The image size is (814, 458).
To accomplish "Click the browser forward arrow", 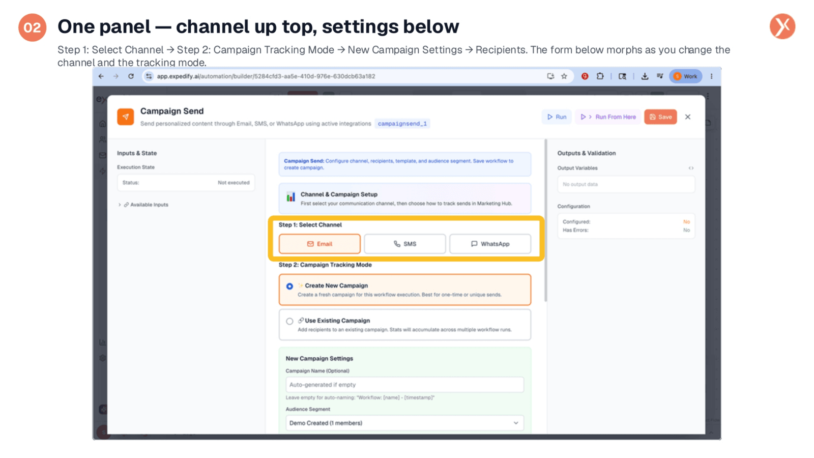I will (116, 76).
